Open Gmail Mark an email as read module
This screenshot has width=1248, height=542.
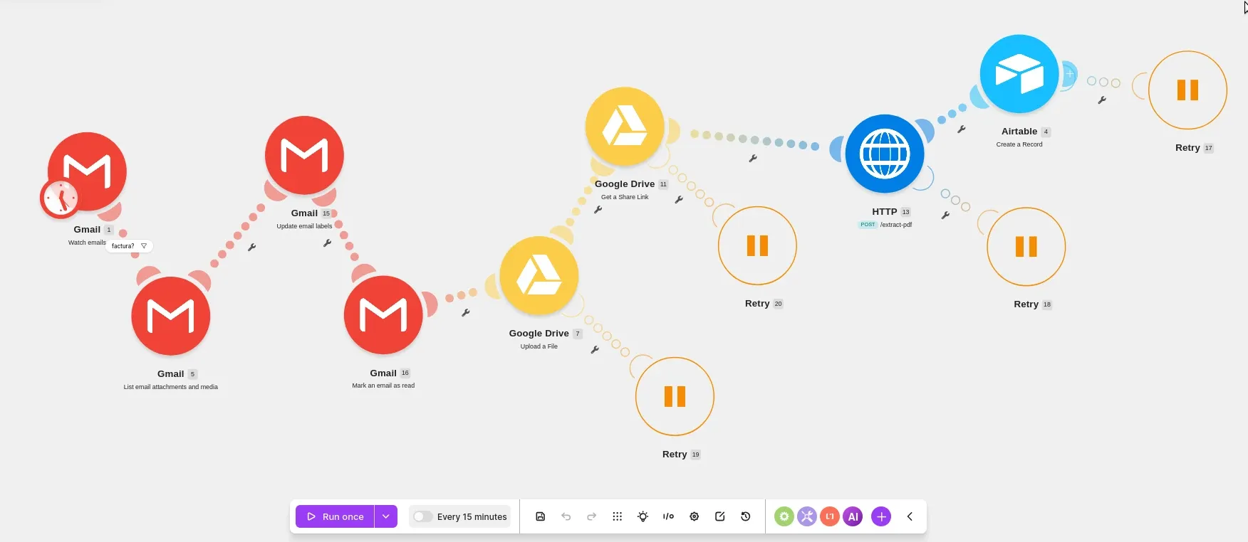point(383,315)
